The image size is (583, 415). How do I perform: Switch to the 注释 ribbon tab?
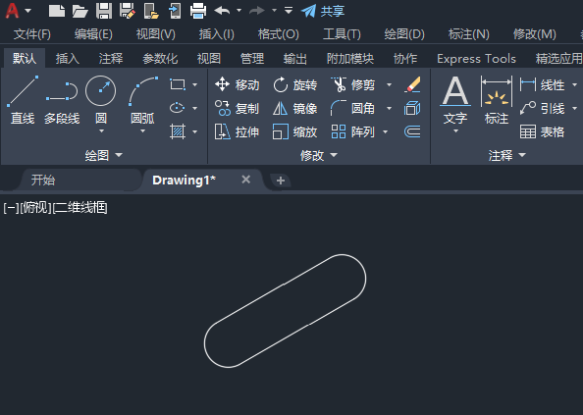pos(111,58)
